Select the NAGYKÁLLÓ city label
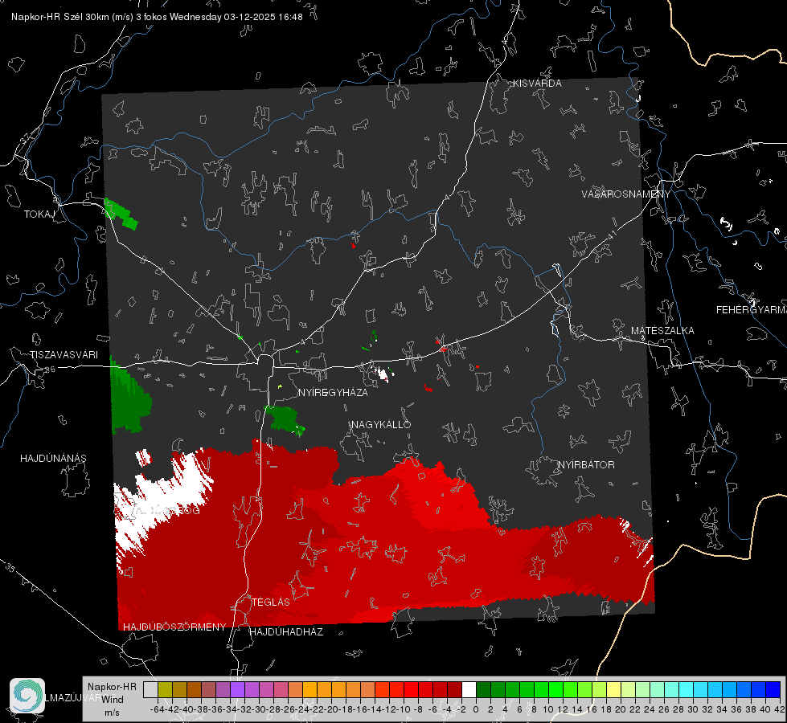787x723 pixels. [x=381, y=425]
